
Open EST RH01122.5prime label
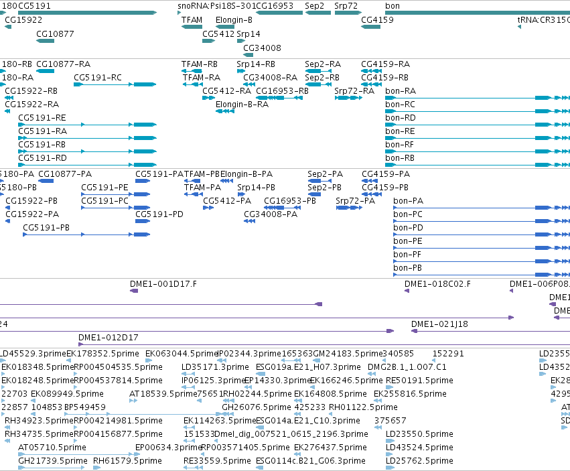pyautogui.click(x=363, y=407)
